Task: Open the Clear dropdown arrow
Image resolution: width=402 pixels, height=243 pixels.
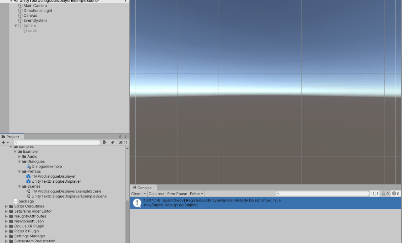Action: pyautogui.click(x=144, y=194)
